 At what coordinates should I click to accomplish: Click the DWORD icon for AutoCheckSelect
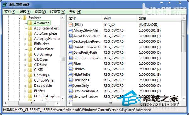click(70, 36)
